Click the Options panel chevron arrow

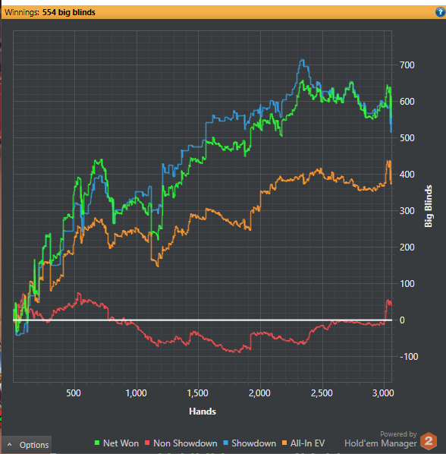(10, 444)
